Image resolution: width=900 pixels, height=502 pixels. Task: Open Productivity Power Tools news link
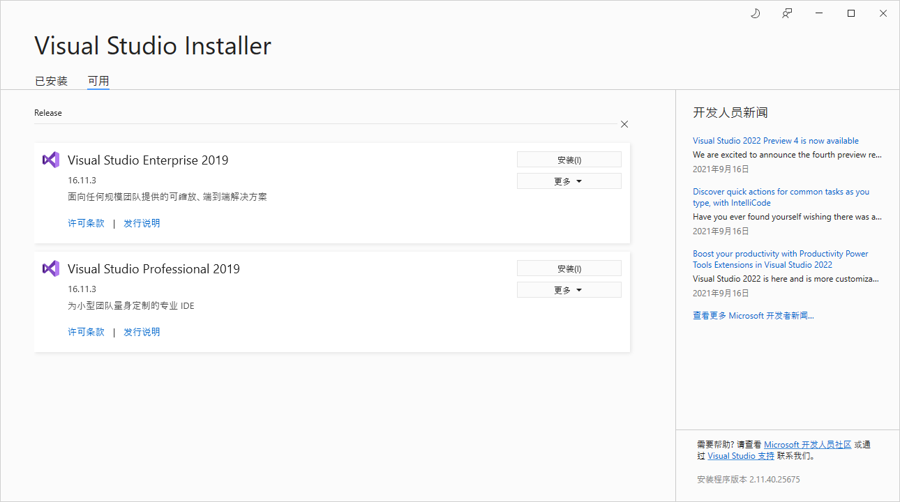coord(781,259)
